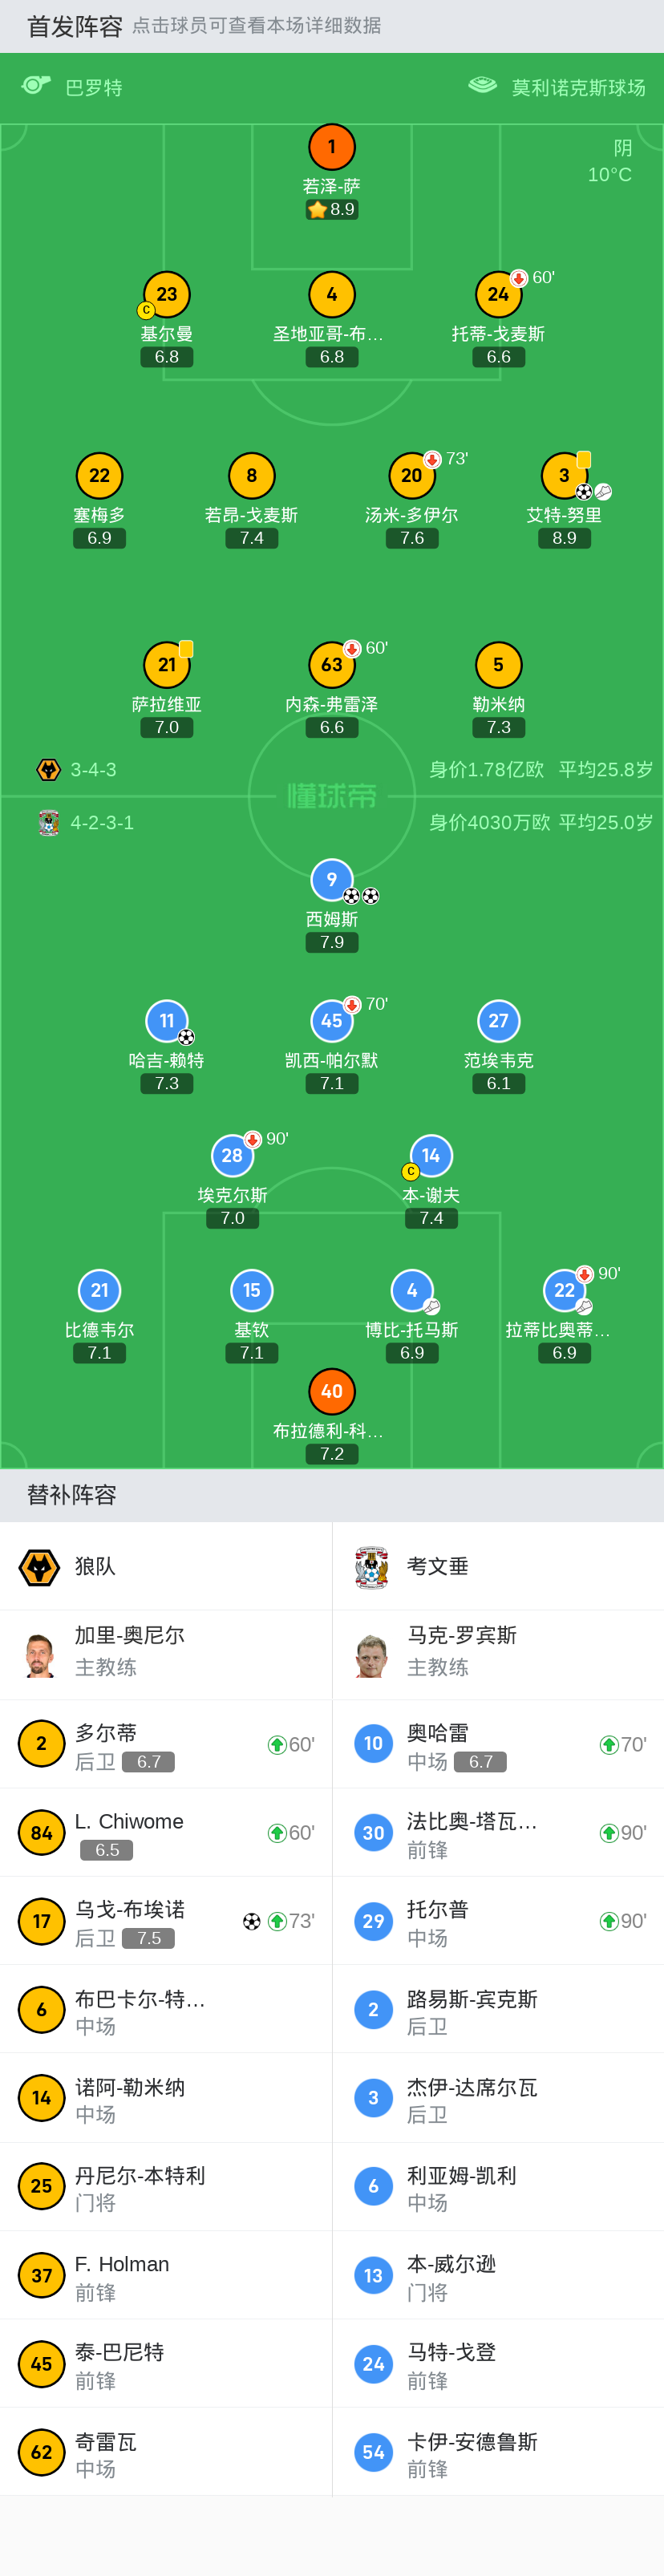This screenshot has width=664, height=2576.
Task: Tap Coventry goalkeeper number 40 badge
Action: 332,1391
